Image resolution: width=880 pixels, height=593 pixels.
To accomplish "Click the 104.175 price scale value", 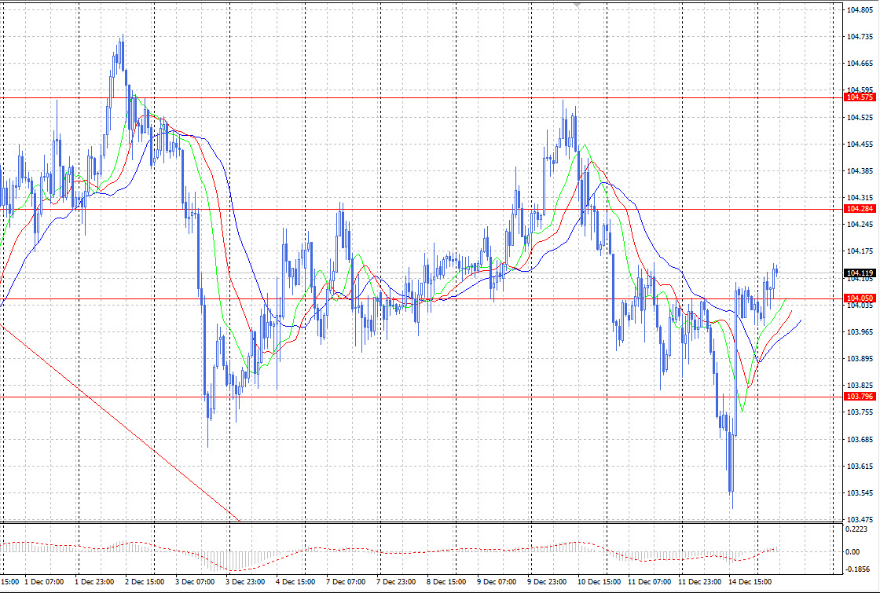I will pos(860,251).
